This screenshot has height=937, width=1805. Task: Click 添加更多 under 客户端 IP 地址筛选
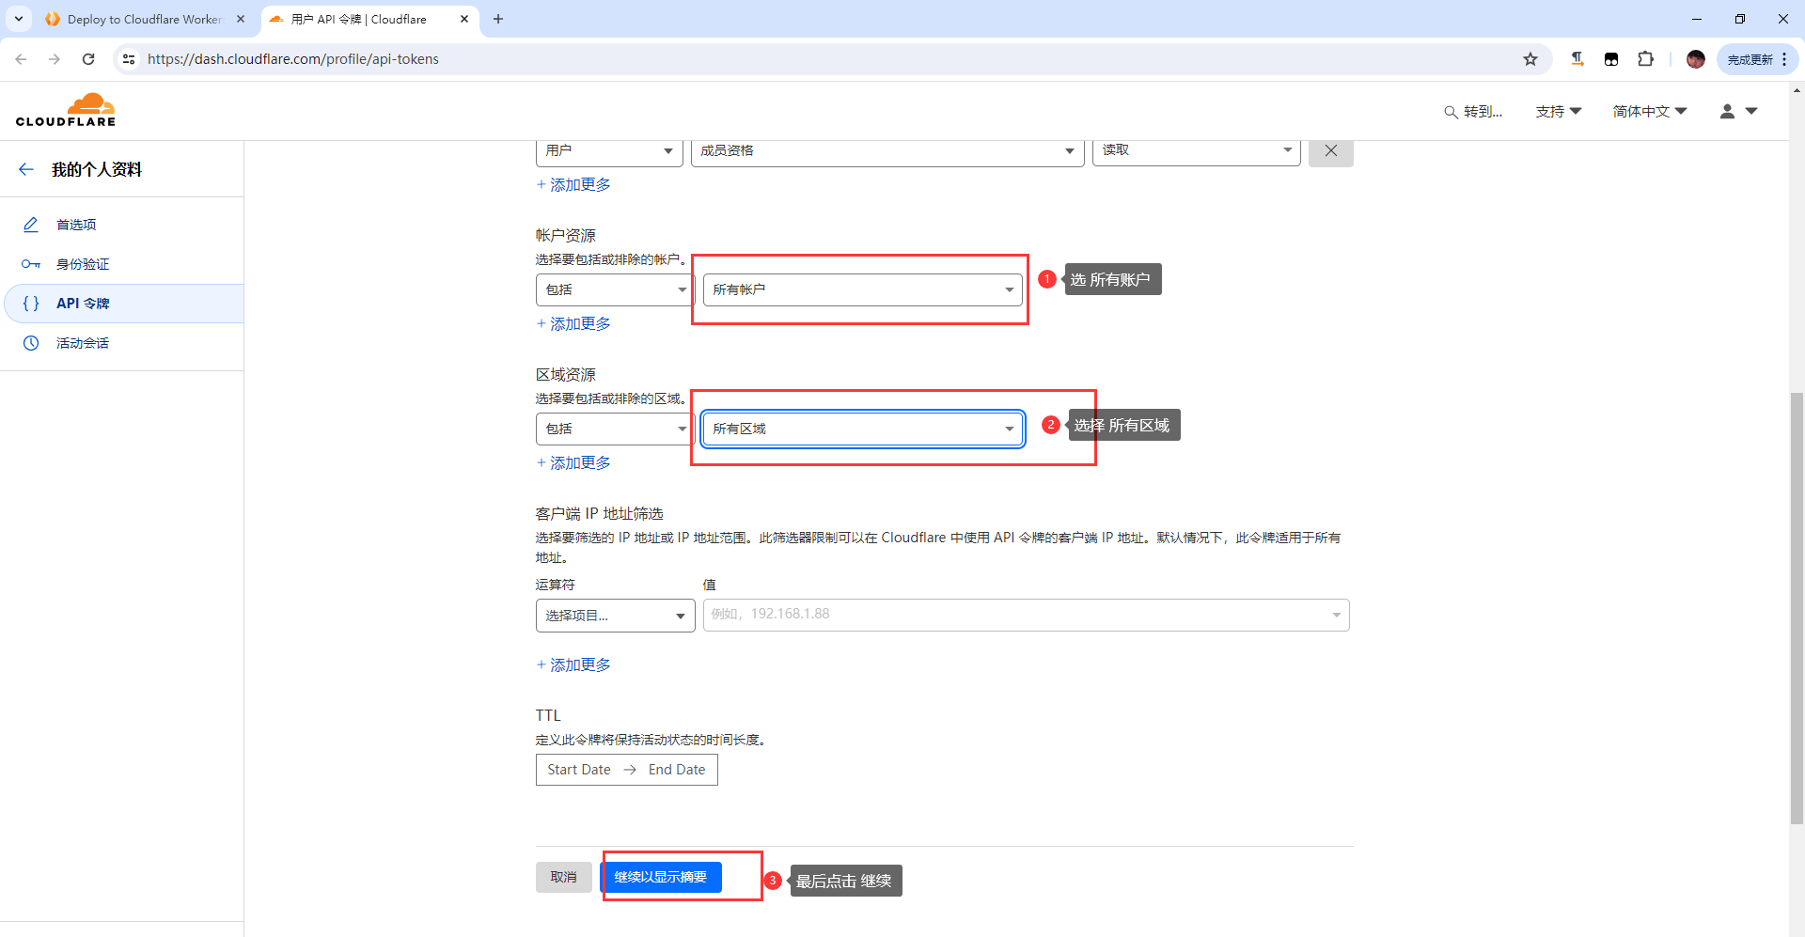point(573,664)
